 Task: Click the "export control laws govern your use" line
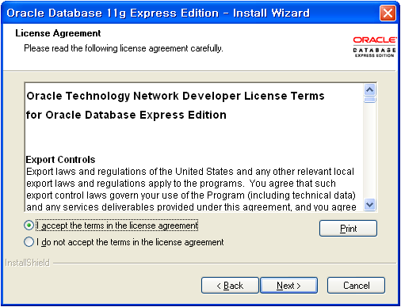pyautogui.click(x=191, y=195)
